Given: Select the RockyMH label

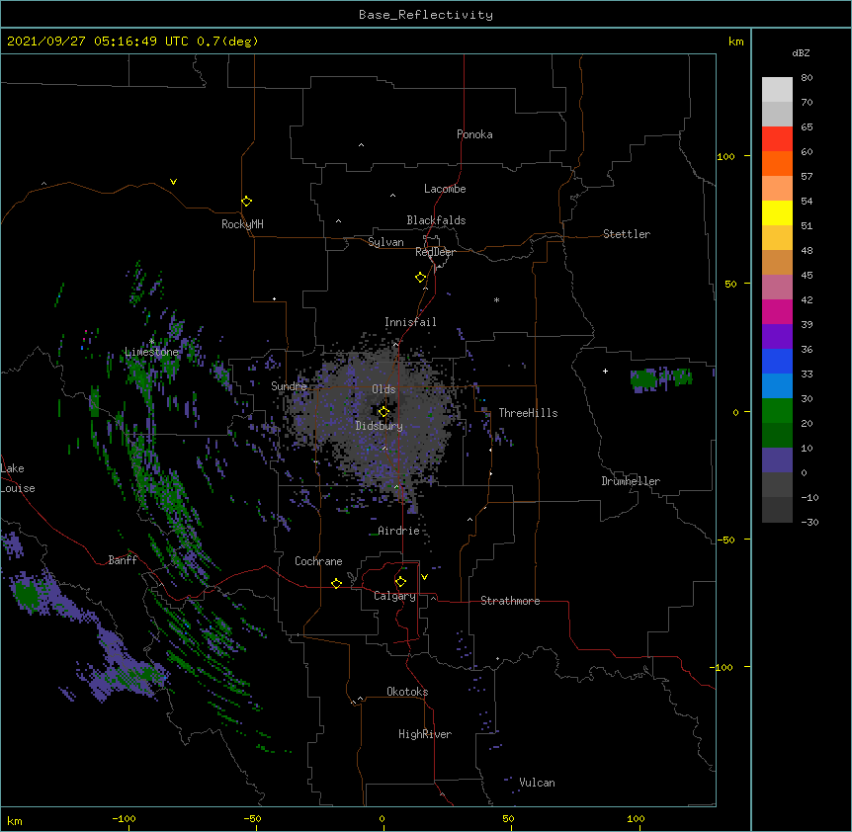Looking at the screenshot, I should [x=242, y=224].
